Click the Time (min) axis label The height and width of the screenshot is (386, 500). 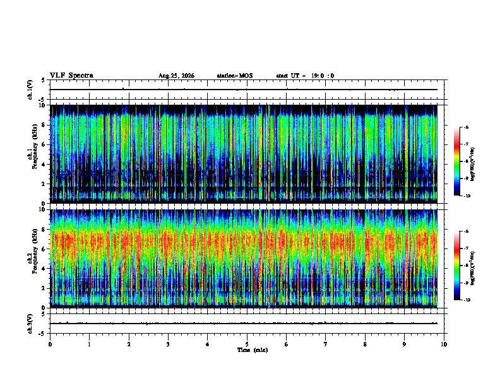[x=253, y=350]
